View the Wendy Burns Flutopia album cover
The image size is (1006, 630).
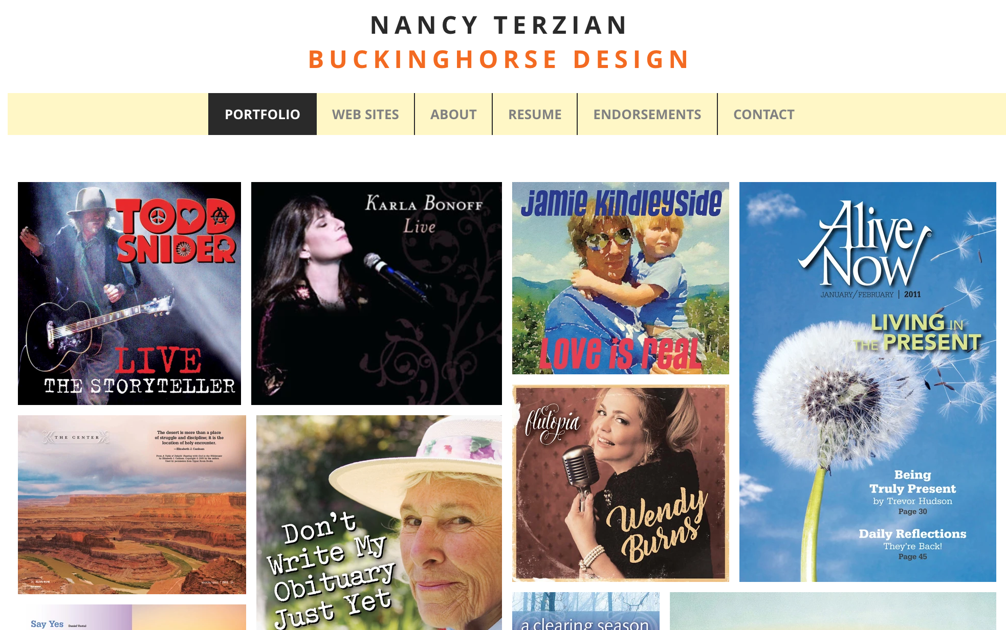pos(621,483)
